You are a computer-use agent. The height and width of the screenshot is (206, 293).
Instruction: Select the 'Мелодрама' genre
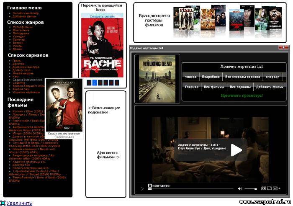pyautogui.click(x=21, y=33)
